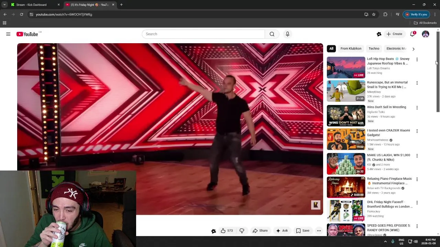Open the Chrome apps grid in bookmarks bar
The height and width of the screenshot is (247, 440).
pyautogui.click(x=4, y=23)
